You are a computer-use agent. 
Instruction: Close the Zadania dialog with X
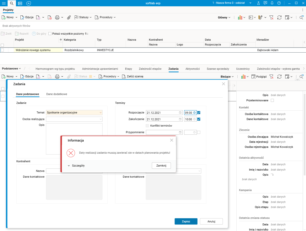click(223, 84)
